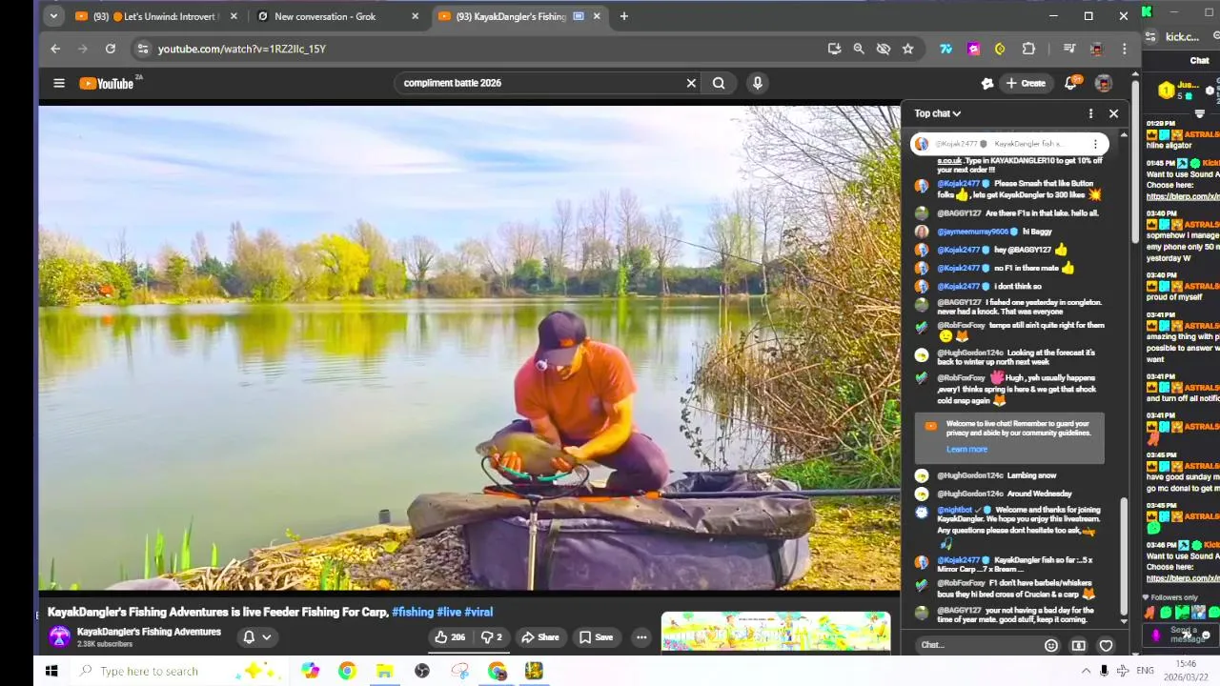The height and width of the screenshot is (686, 1220).
Task: Click the Chat message input field
Action: [x=977, y=645]
